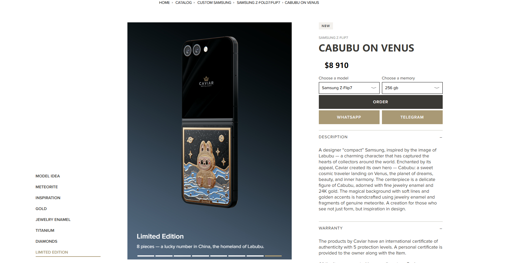Go to Home in the breadcrumb
The width and height of the screenshot is (530, 263).
click(164, 3)
